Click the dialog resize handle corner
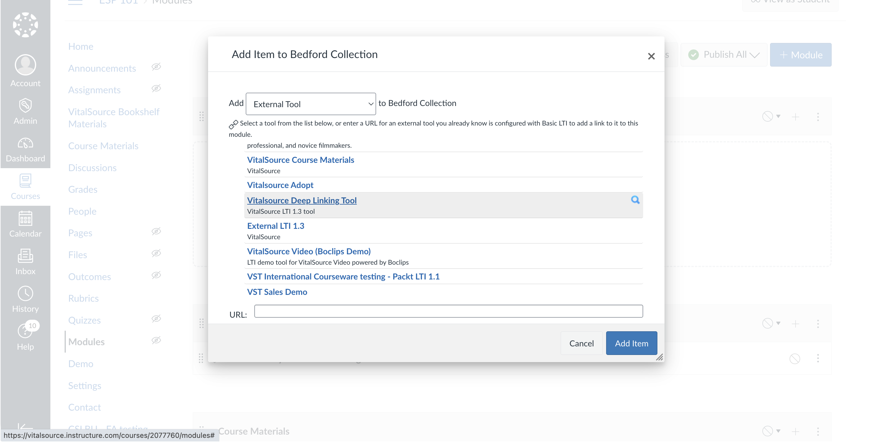 coord(659,357)
